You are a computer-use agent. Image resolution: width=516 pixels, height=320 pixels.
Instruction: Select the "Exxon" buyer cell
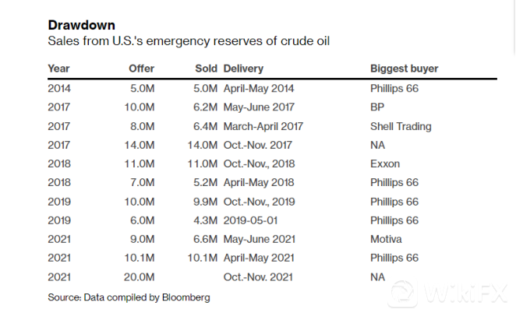pos(384,164)
